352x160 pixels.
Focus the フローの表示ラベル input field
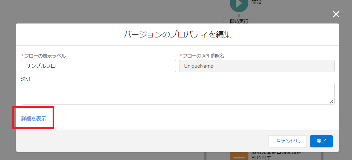[98, 66]
